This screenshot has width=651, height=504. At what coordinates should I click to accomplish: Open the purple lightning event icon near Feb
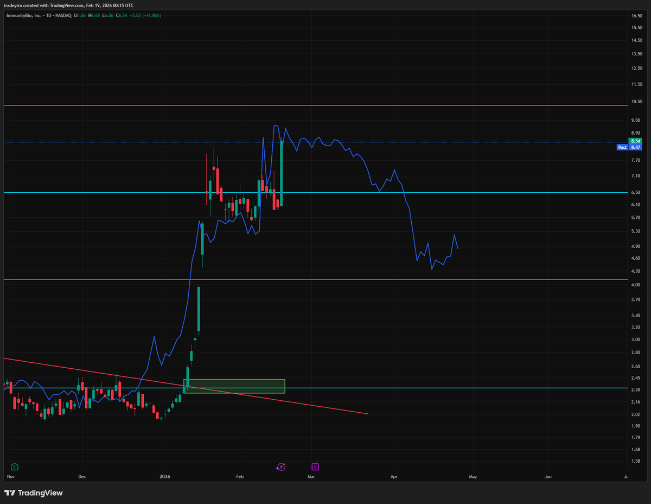point(281,466)
